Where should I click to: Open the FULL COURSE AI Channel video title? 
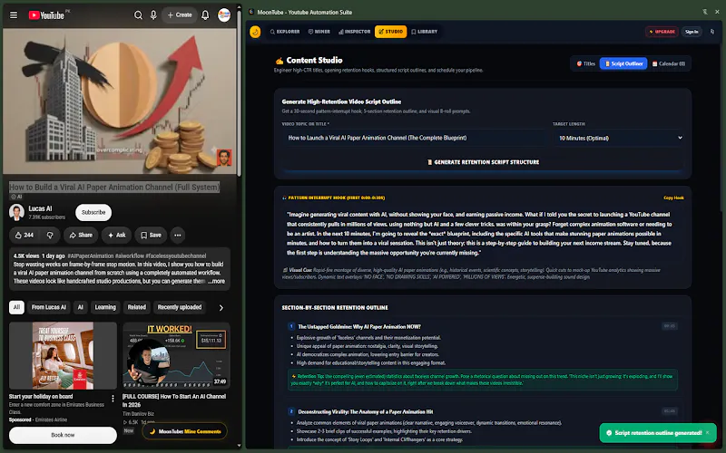(174, 400)
